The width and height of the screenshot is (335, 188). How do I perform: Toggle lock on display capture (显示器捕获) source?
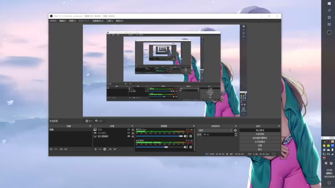[133, 136]
